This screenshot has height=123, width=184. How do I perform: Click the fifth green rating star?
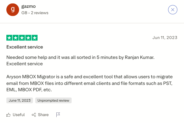(35, 38)
